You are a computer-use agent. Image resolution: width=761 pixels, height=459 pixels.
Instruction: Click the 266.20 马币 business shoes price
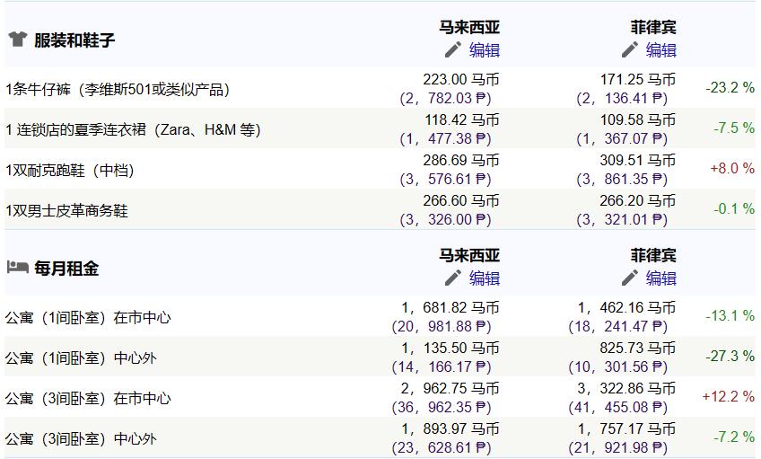point(638,200)
